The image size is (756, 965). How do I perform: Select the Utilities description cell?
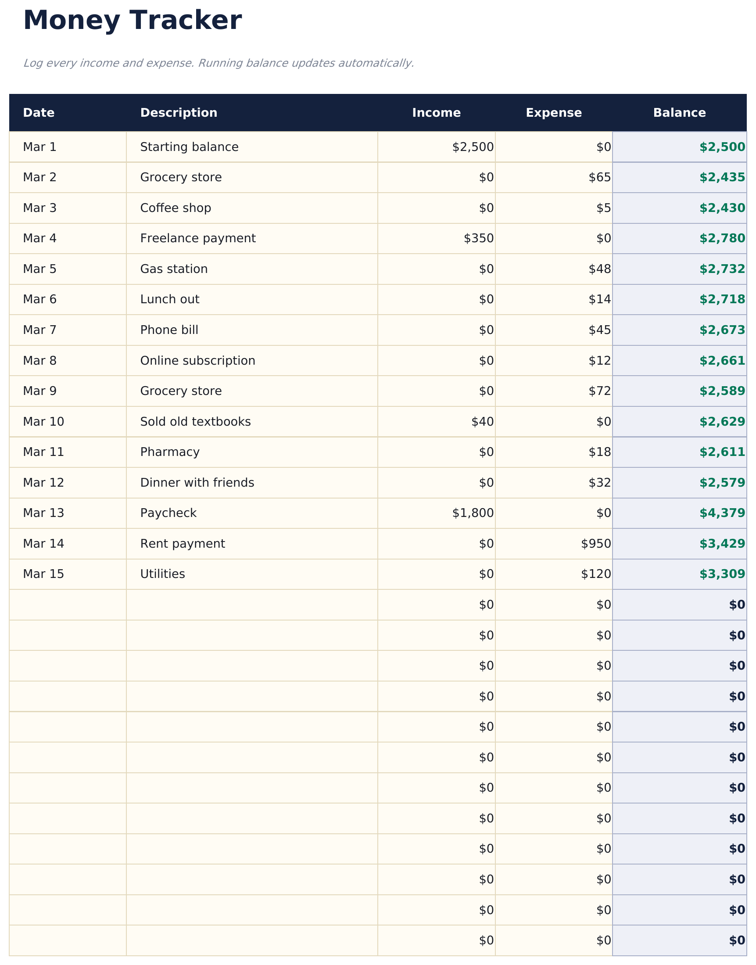coord(162,574)
